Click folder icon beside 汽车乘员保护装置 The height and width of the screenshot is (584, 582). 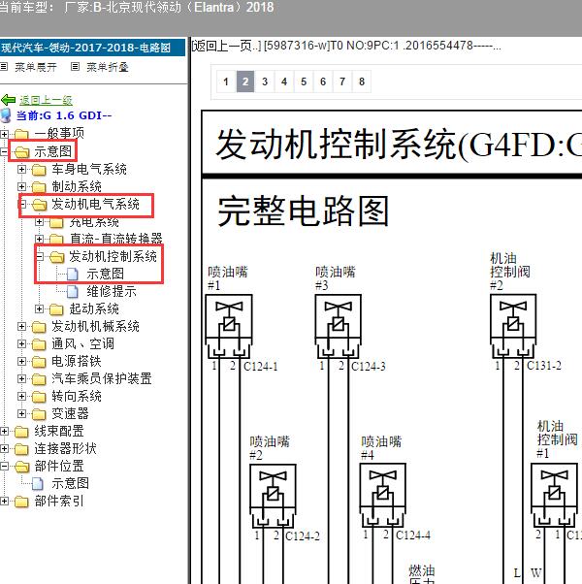[x=39, y=379]
